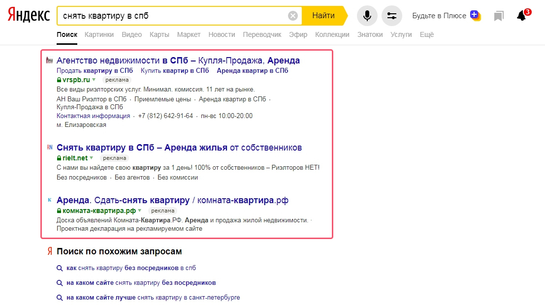Screen dimensions: 545x305
Task: Open 'Аренда. Сдать-снять квартиру' ad title
Action: pos(172,200)
